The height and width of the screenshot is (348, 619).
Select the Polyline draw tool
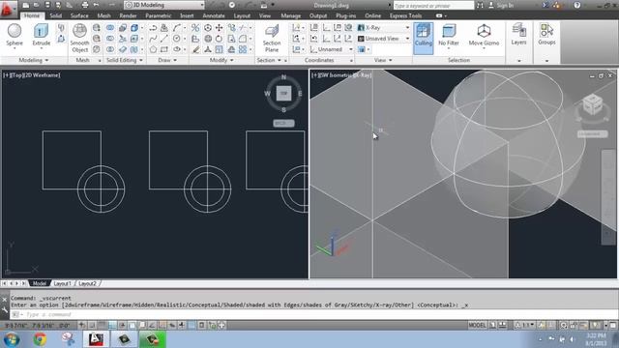pyautogui.click(x=153, y=28)
